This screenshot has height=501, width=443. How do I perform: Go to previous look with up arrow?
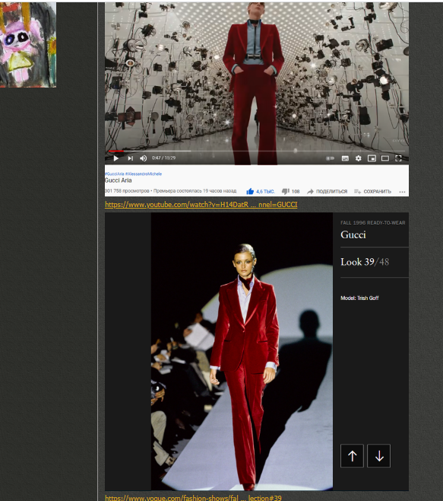pos(352,455)
